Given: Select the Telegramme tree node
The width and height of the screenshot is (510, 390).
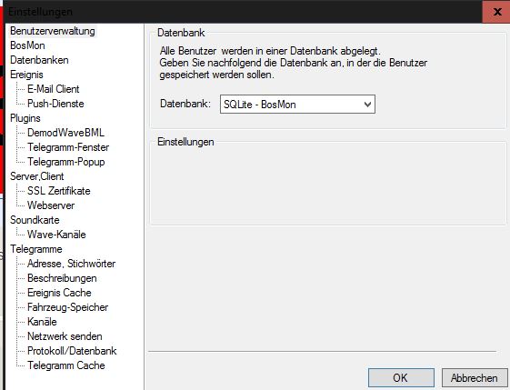Looking at the screenshot, I should coord(36,249).
